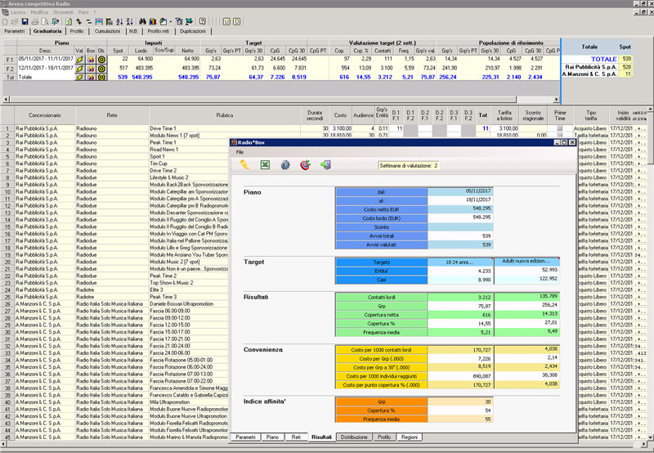This screenshot has width=654, height=453.
Task: Open the File menu in Radio*Box
Action: point(240,153)
